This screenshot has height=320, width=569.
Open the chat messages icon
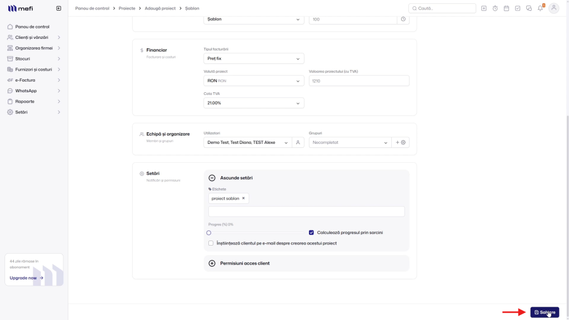[529, 8]
